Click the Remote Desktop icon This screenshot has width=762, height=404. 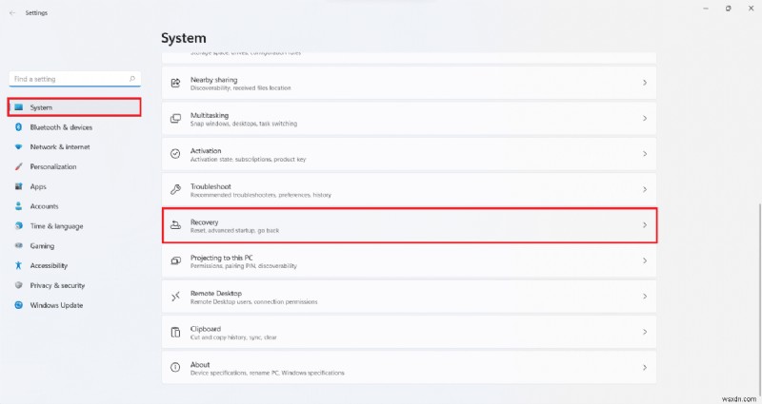point(175,297)
